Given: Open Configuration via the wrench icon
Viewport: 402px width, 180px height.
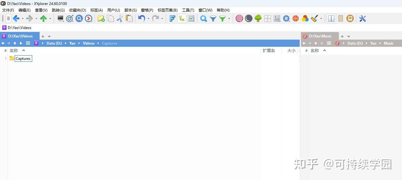Looking at the screenshot, I should tap(362, 18).
